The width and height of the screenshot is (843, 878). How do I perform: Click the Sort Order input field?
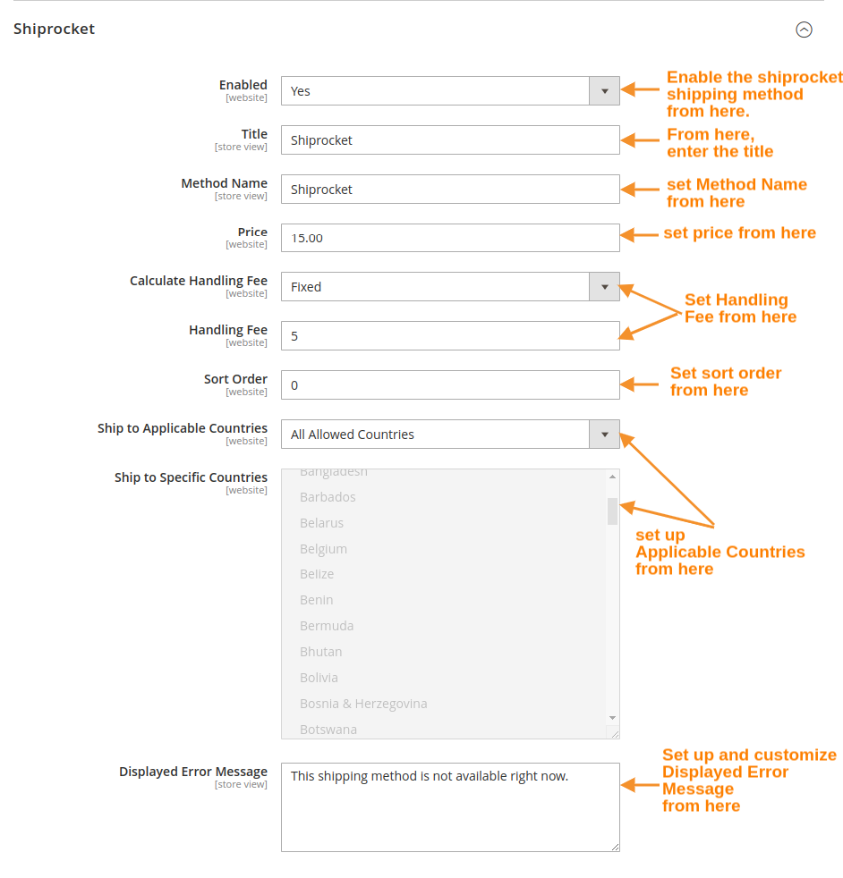point(449,384)
